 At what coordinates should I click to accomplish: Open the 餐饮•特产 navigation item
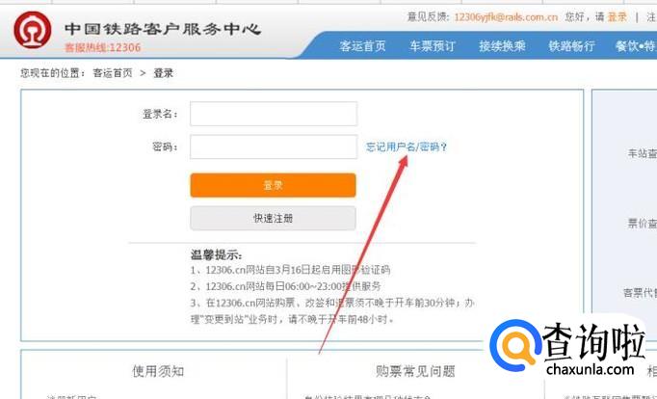pos(636,45)
